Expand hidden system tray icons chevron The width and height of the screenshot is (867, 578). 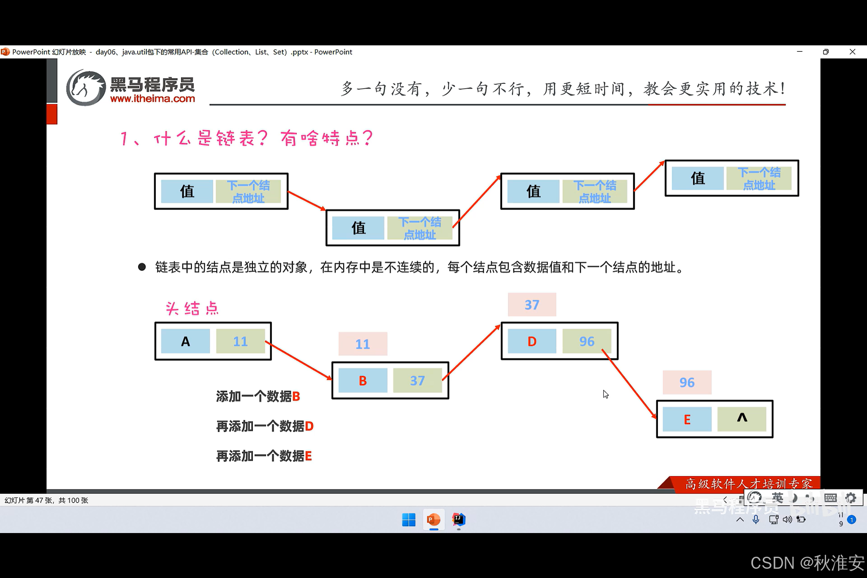[740, 519]
